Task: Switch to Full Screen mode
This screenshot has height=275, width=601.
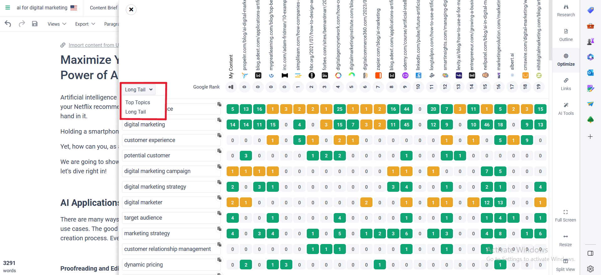Action: coord(566,216)
